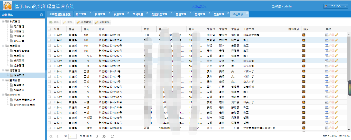Switch to the 出租房屋数据总览 tab
351x140 pixels.
click(x=60, y=15)
